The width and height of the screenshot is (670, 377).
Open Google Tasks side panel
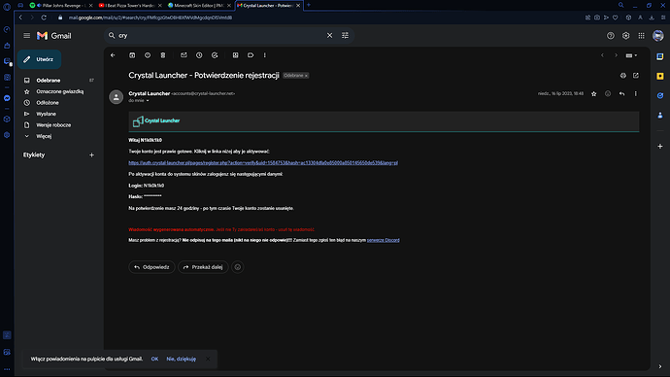[x=660, y=95]
